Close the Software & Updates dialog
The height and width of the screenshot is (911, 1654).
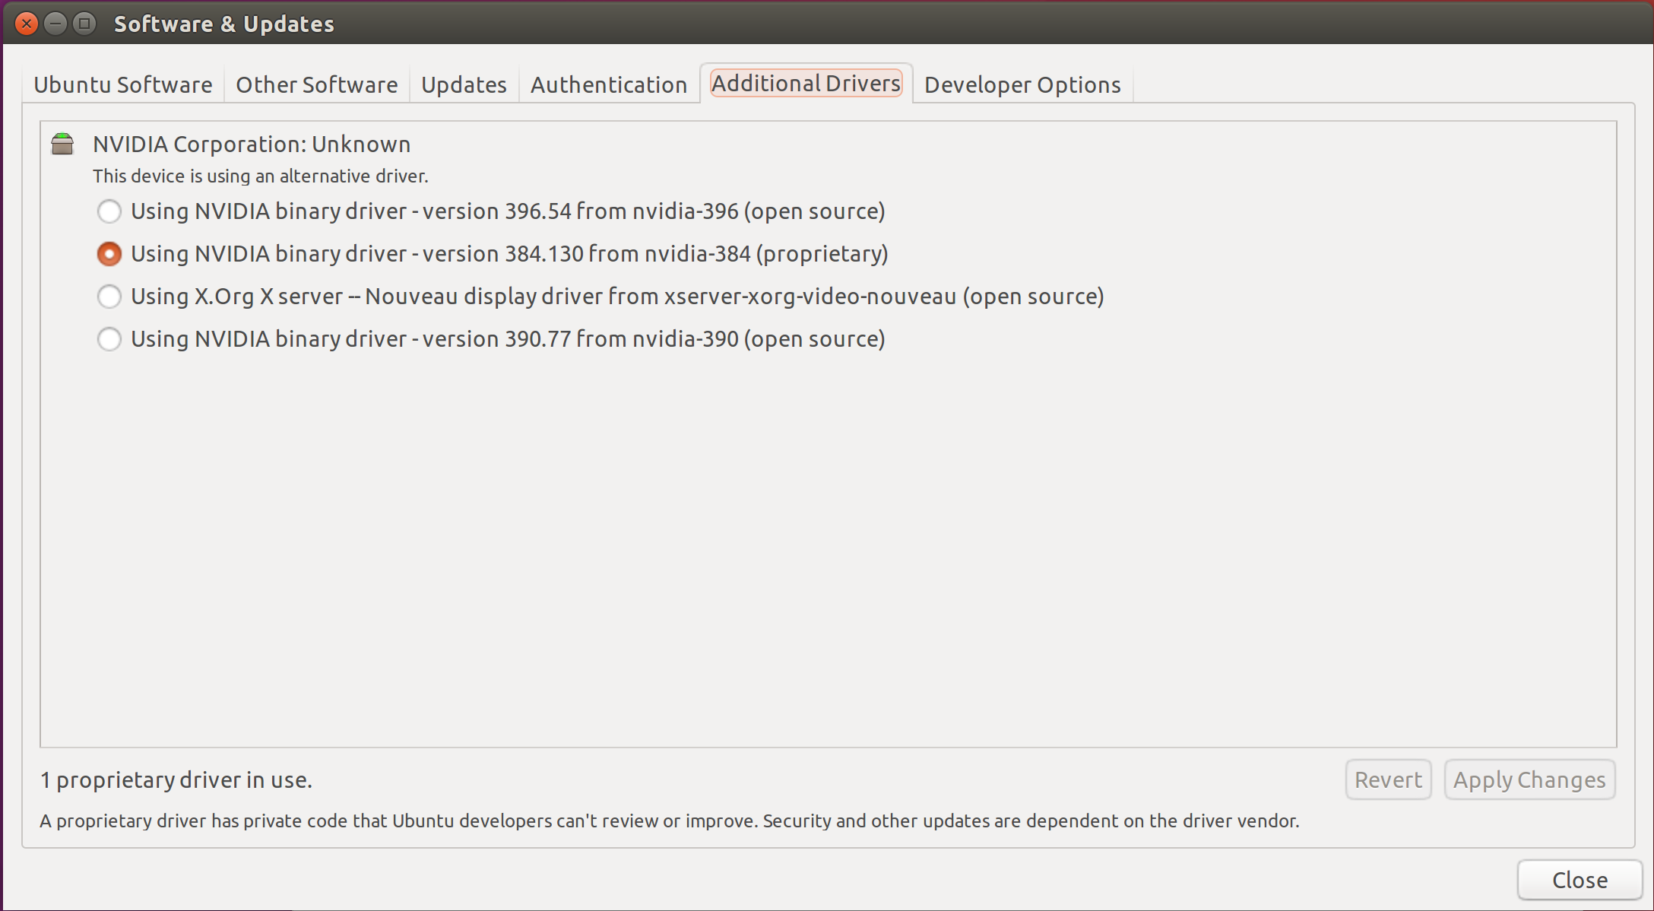[x=1580, y=880]
